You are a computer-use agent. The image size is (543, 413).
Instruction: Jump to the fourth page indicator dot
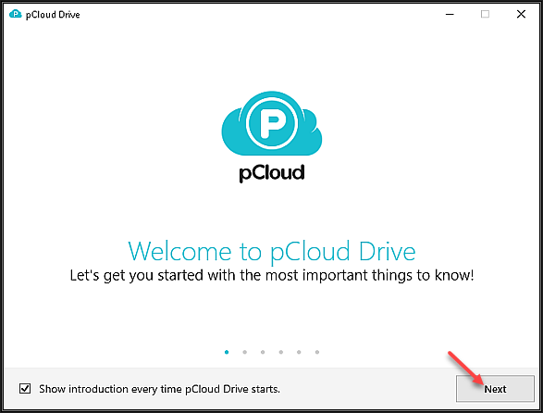coord(281,352)
